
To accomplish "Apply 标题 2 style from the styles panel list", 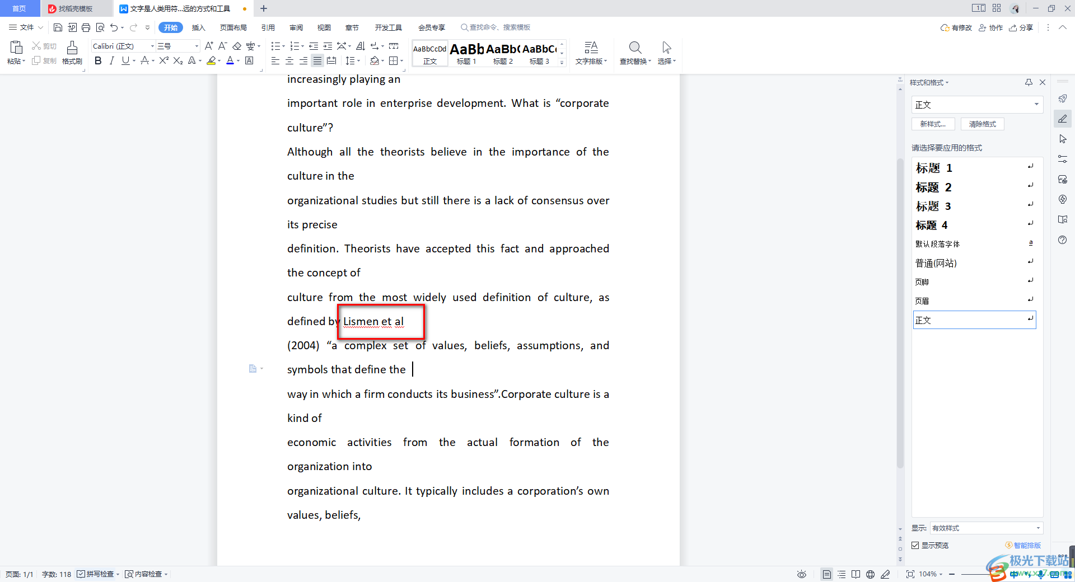I will (974, 187).
